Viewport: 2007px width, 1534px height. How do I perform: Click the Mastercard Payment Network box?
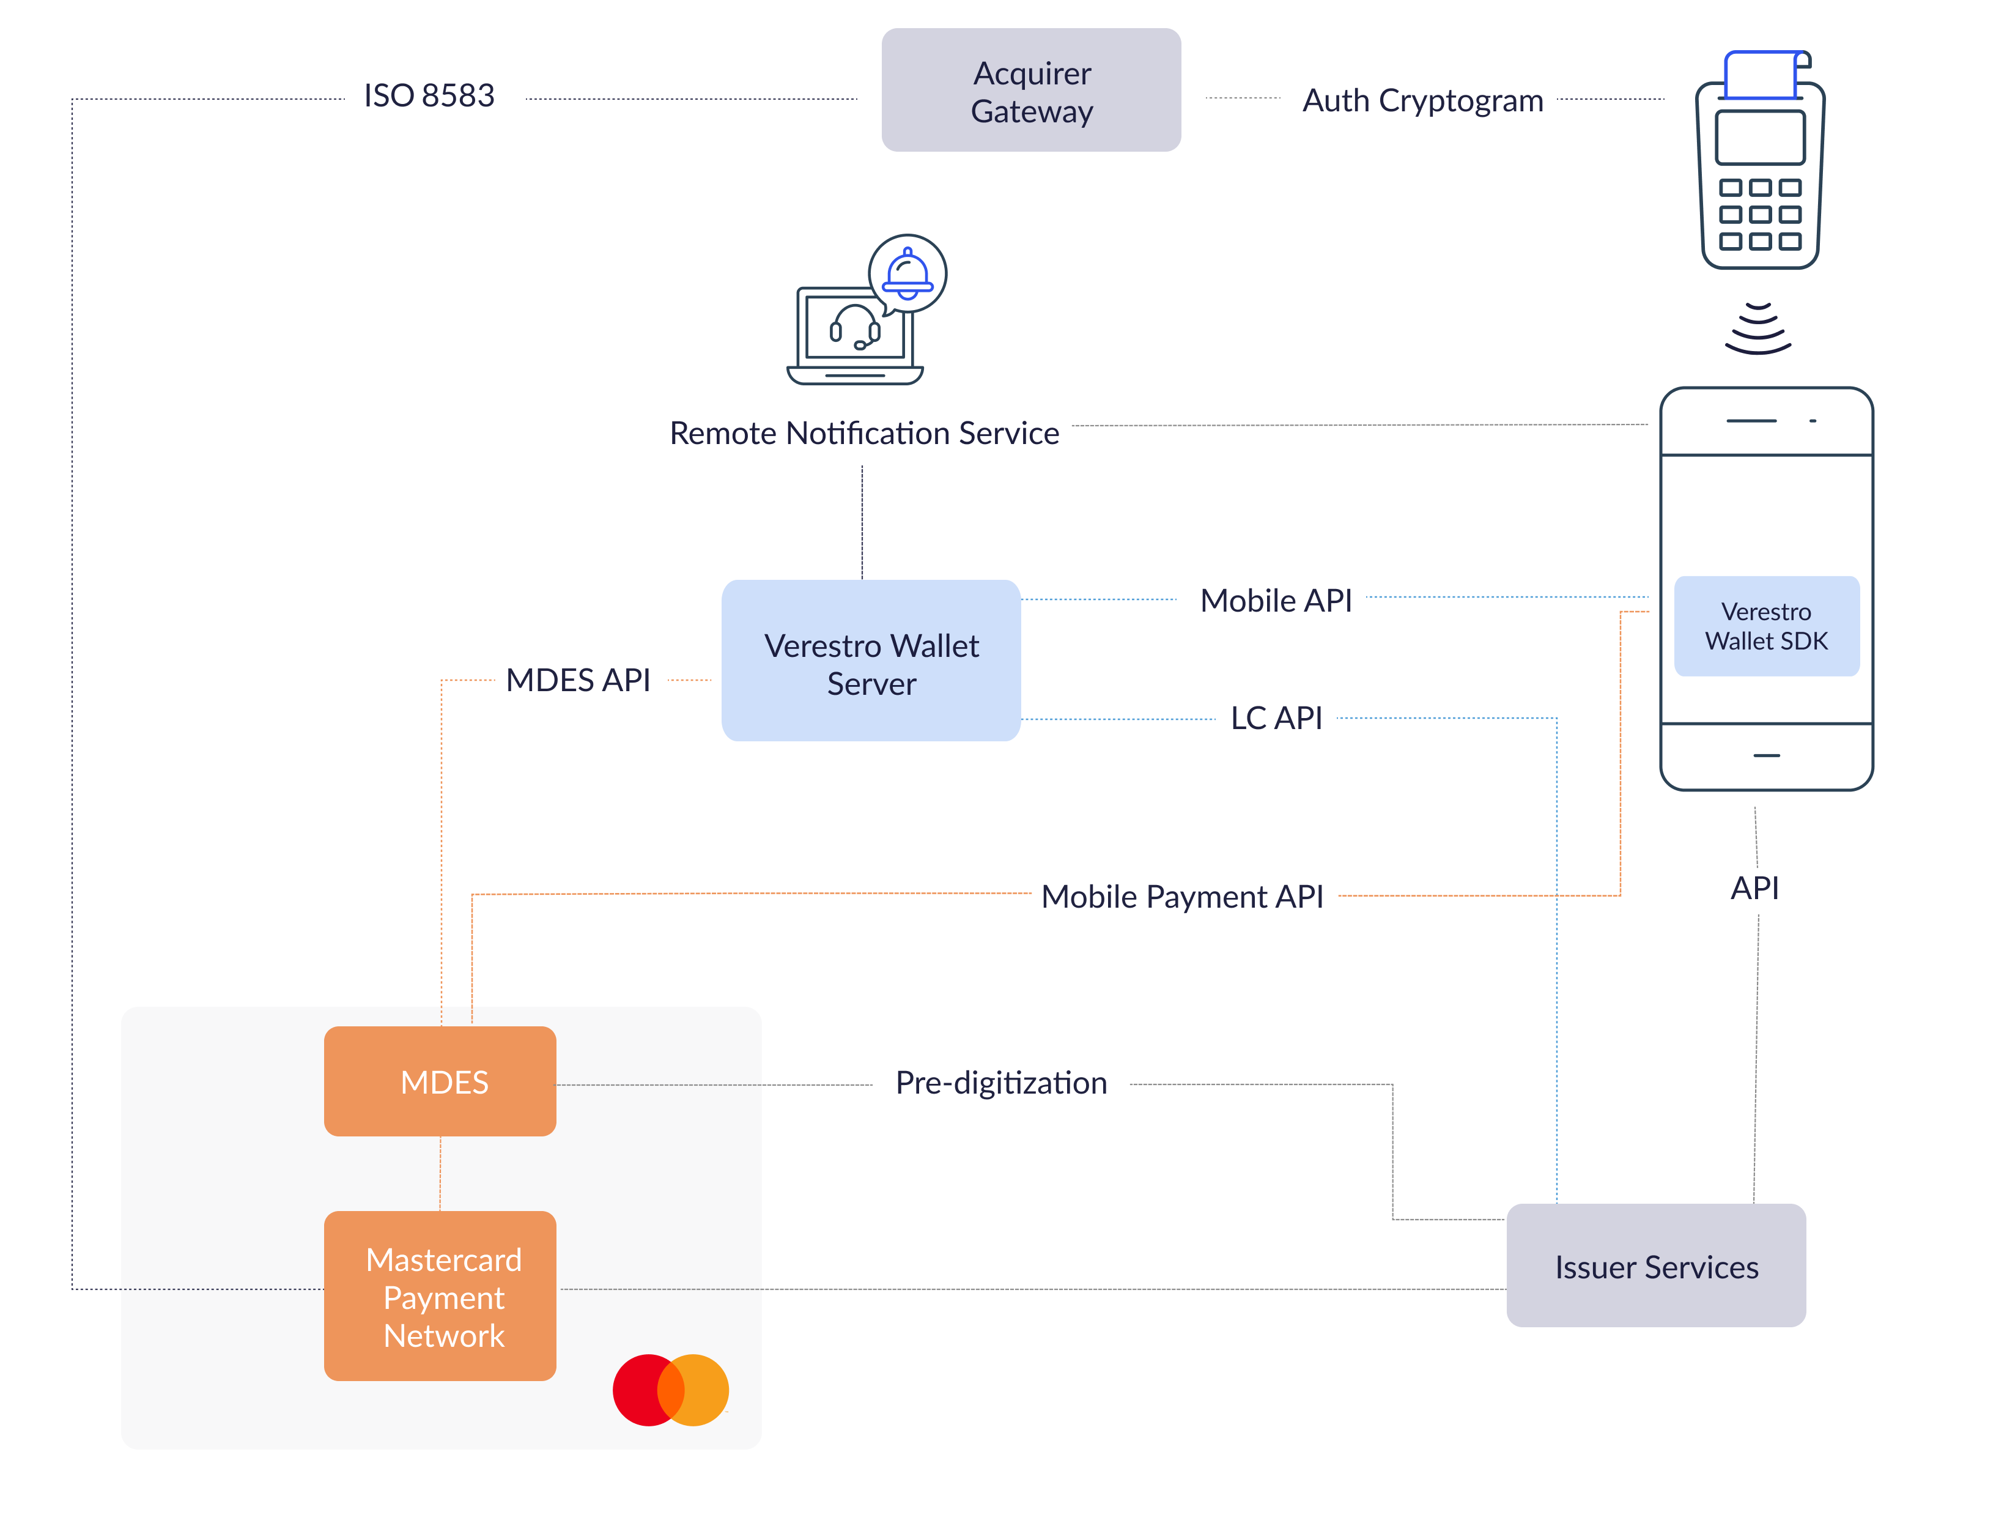440,1295
